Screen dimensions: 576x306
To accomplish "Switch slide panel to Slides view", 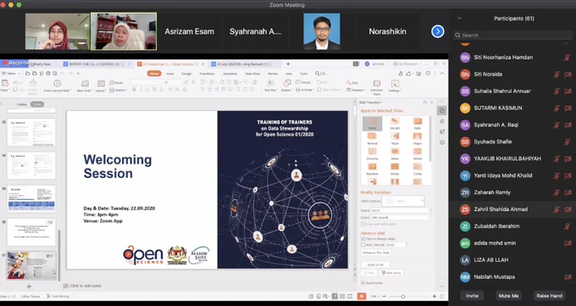I will pyautogui.click(x=37, y=104).
